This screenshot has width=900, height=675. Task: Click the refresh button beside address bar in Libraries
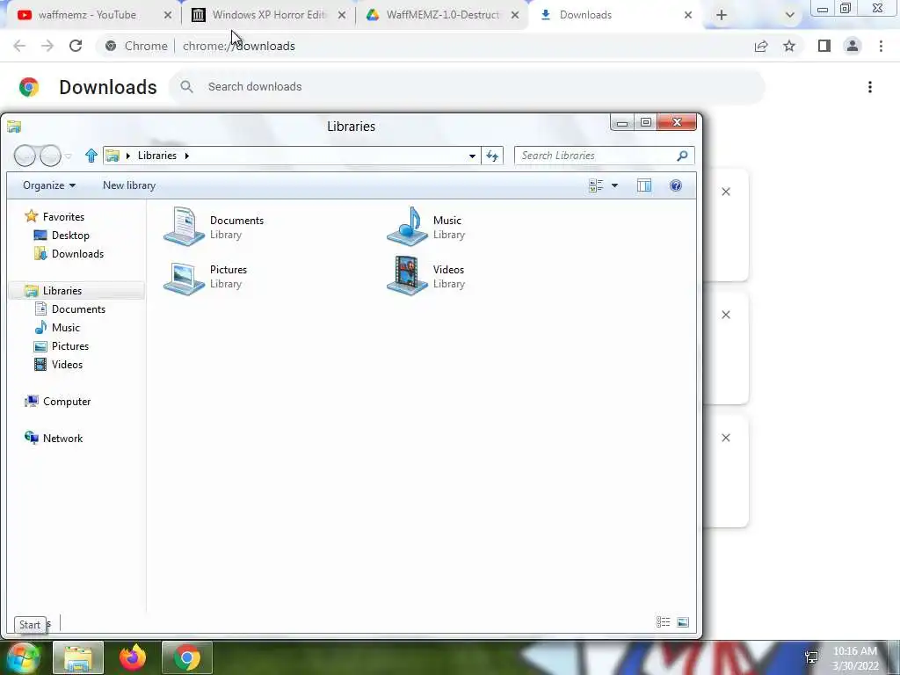[x=492, y=156]
